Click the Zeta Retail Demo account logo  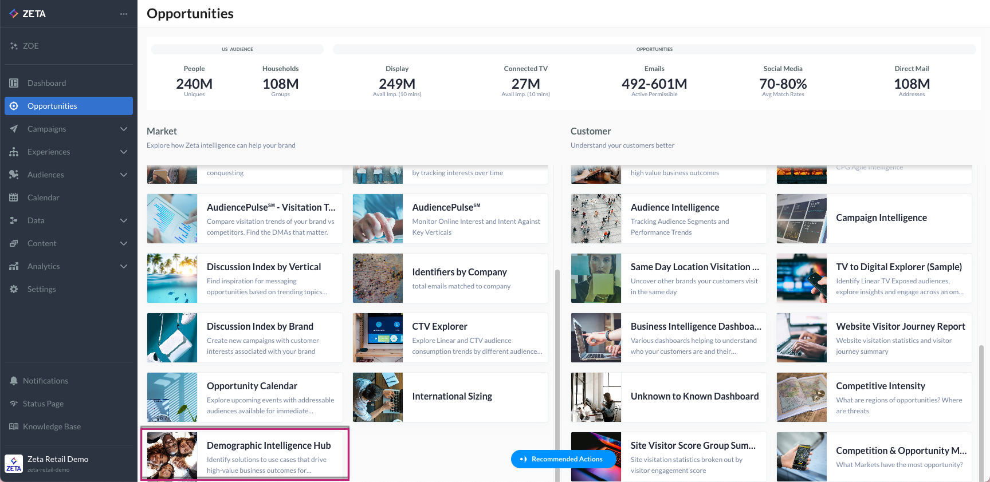(x=14, y=464)
